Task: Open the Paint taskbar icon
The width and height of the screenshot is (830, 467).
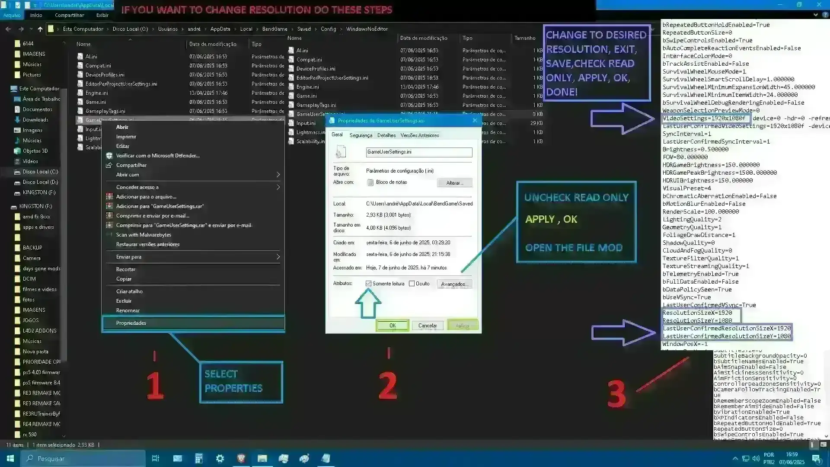Action: point(304,458)
